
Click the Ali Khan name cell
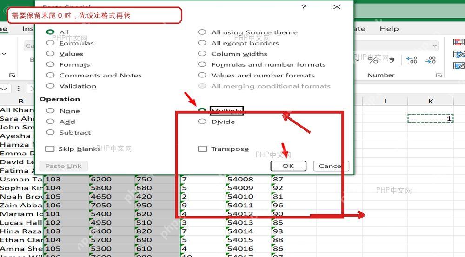pyautogui.click(x=17, y=110)
